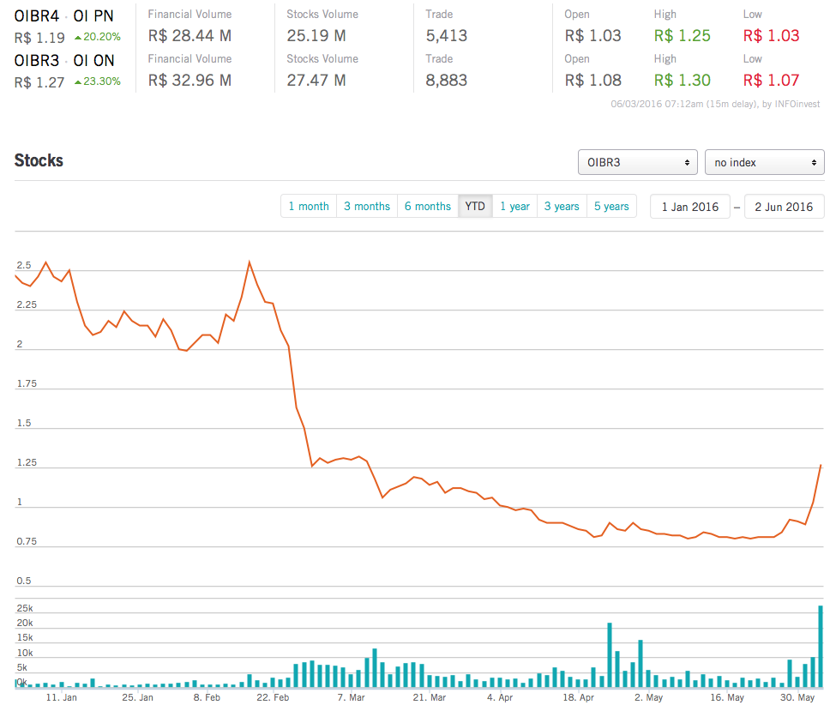Click the start date field 1 Jan 2016
The width and height of the screenshot is (836, 711).
[x=690, y=207]
